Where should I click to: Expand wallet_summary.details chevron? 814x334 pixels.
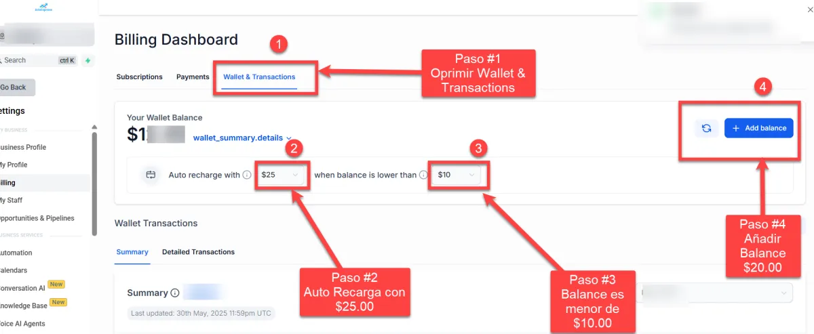tap(289, 138)
